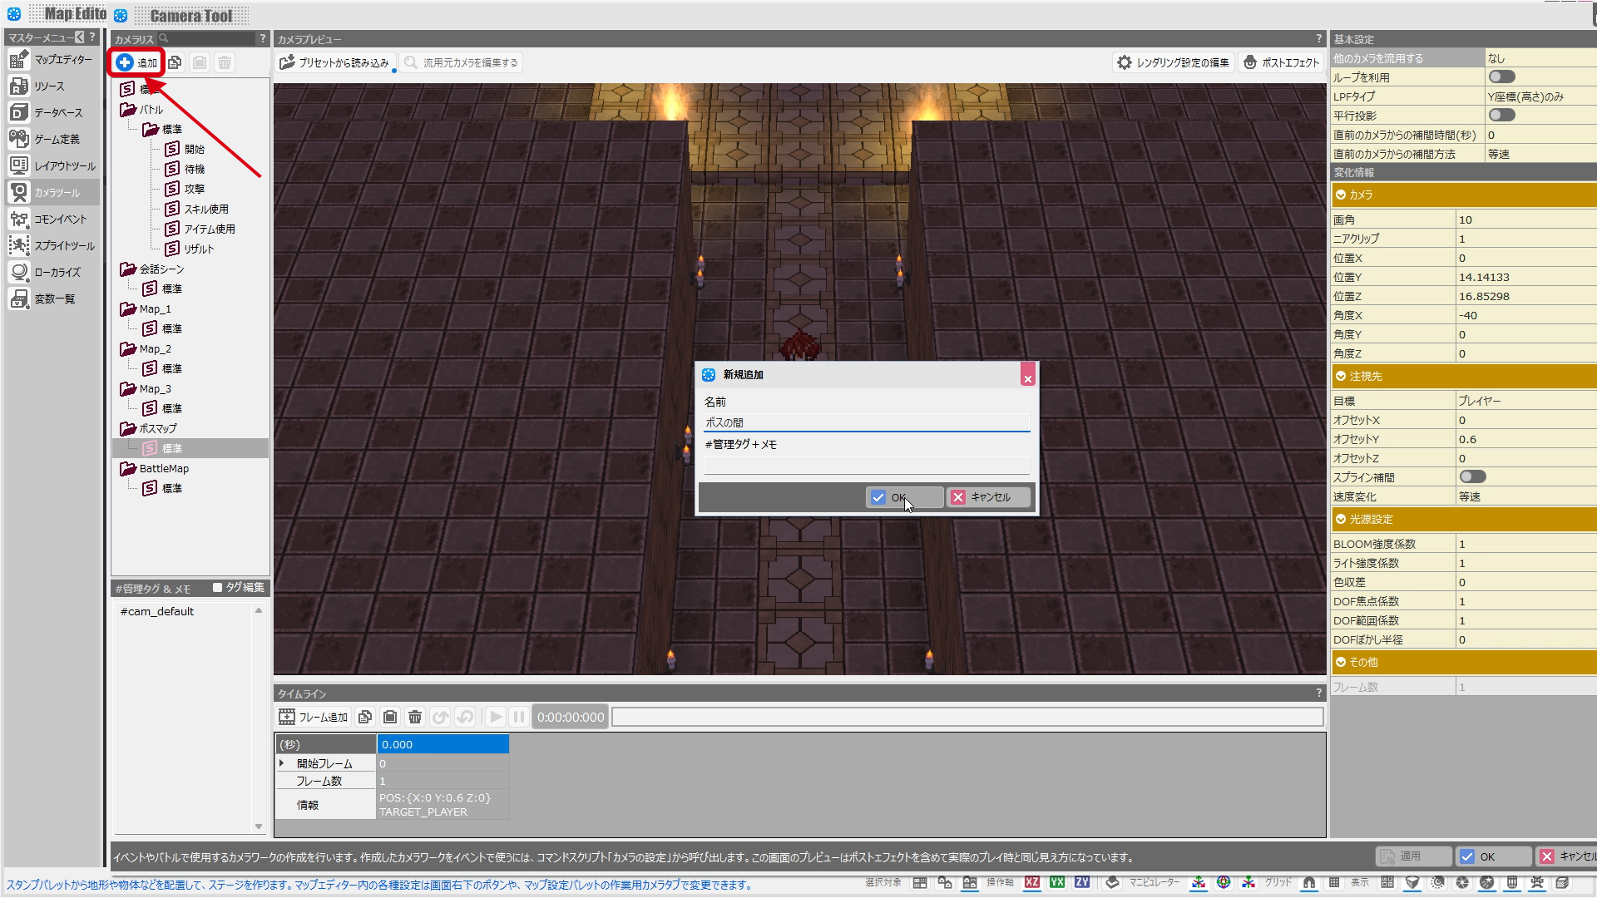The height and width of the screenshot is (898, 1597).
Task: Paste frame in the timeline toolbar
Action: (x=390, y=717)
